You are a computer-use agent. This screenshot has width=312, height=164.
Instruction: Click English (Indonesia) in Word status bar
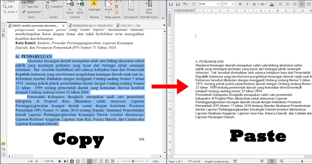click(217, 161)
